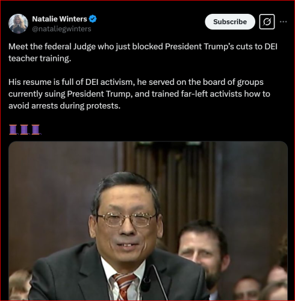Open the three-dot more options menu

click(x=283, y=22)
